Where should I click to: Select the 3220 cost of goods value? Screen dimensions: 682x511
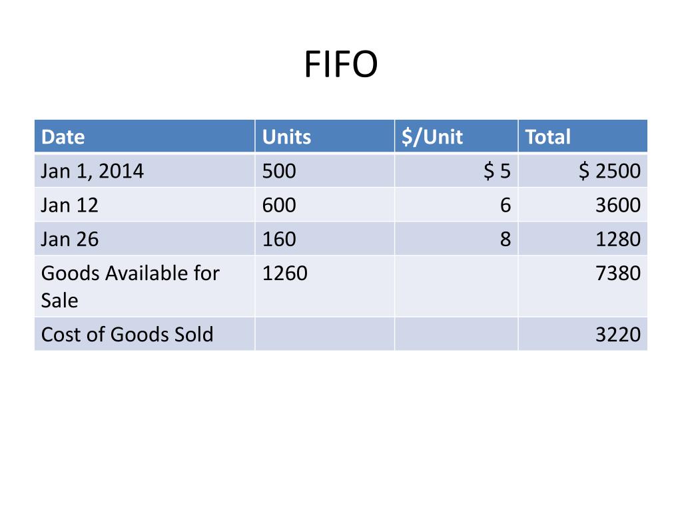tap(618, 334)
